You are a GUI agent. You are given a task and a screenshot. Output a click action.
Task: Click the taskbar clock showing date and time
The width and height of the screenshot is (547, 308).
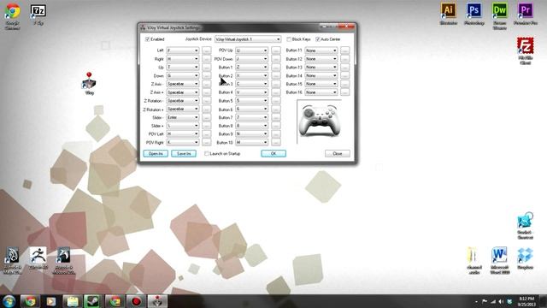point(526,301)
